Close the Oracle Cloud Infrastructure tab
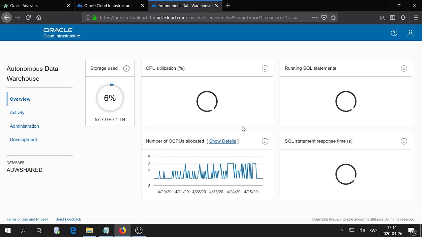Image resolution: width=422 pixels, height=237 pixels. coord(142,6)
